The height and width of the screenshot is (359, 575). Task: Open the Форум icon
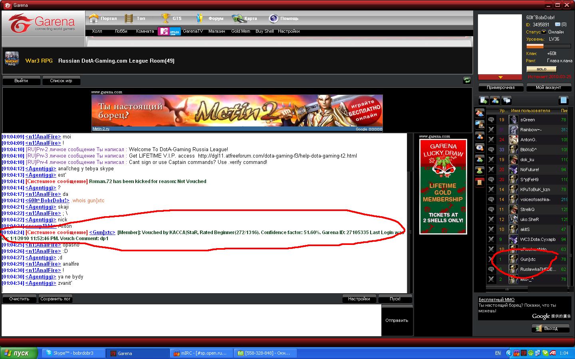(200, 18)
